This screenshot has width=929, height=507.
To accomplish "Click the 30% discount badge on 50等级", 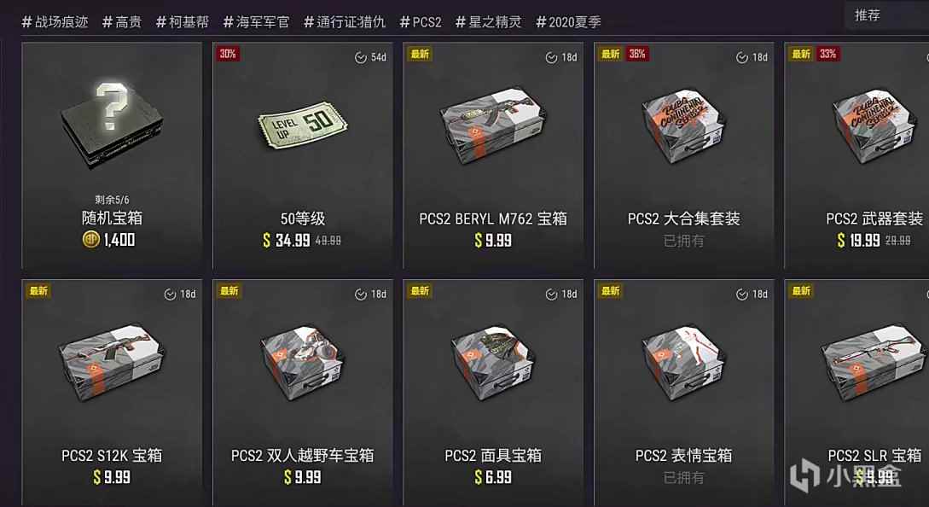I will click(x=228, y=54).
